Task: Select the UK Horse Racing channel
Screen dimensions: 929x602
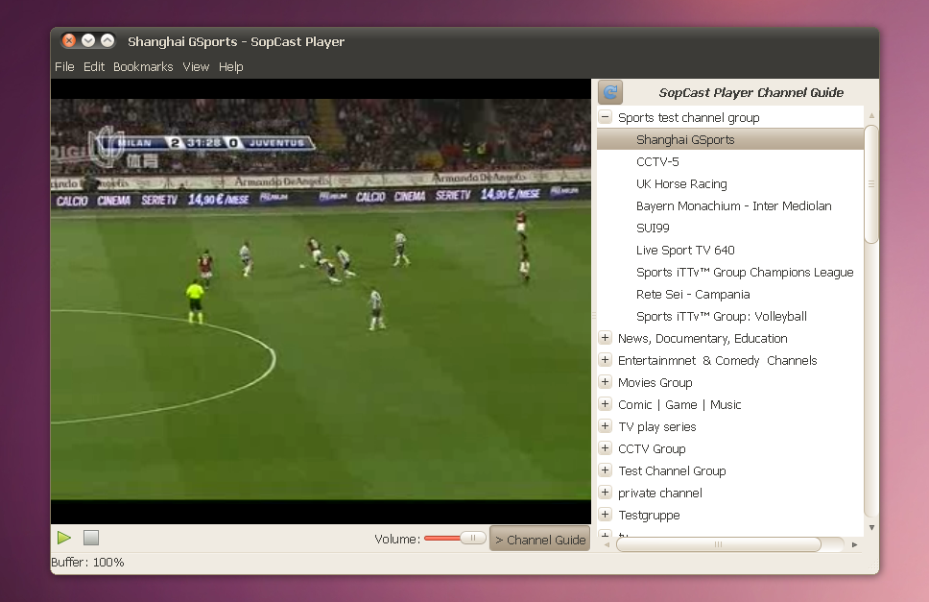Action: (x=730, y=183)
